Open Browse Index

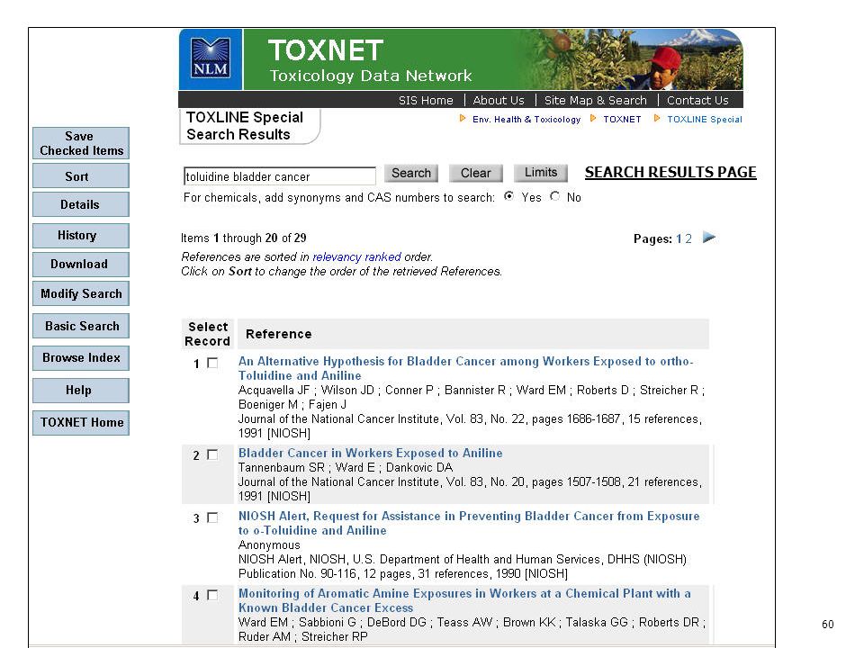tap(81, 357)
